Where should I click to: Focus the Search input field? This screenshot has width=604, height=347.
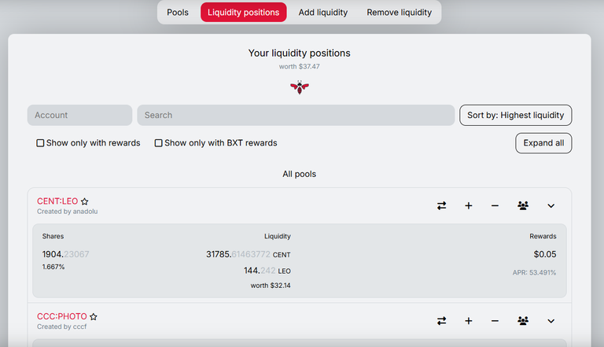click(x=296, y=116)
